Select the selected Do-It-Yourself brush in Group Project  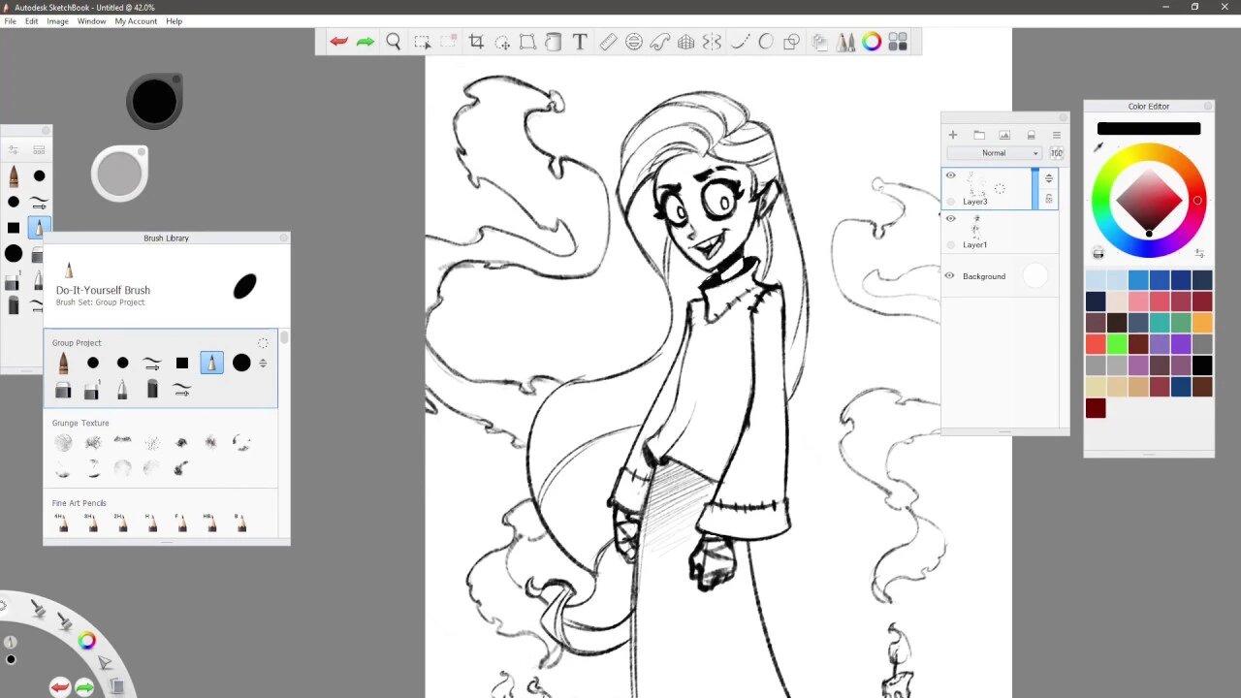coord(211,363)
